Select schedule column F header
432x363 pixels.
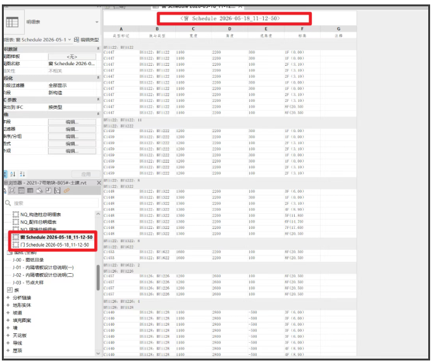(x=302, y=29)
